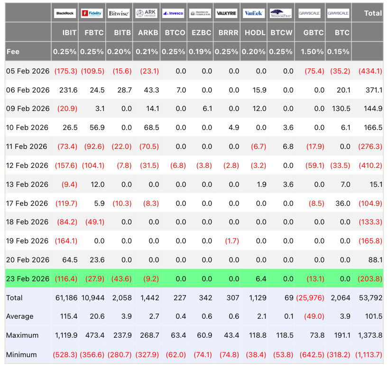Click the Grayscale logo above GBTC
The image size is (388, 369).
pos(309,13)
